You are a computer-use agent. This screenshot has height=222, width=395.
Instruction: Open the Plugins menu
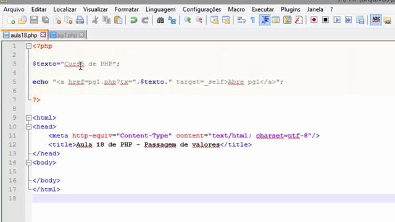click(291, 9)
